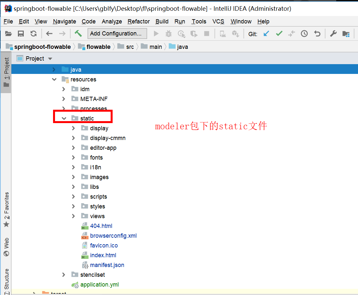Click the Synchronize refresh icon
358x295 pixels.
click(x=34, y=34)
